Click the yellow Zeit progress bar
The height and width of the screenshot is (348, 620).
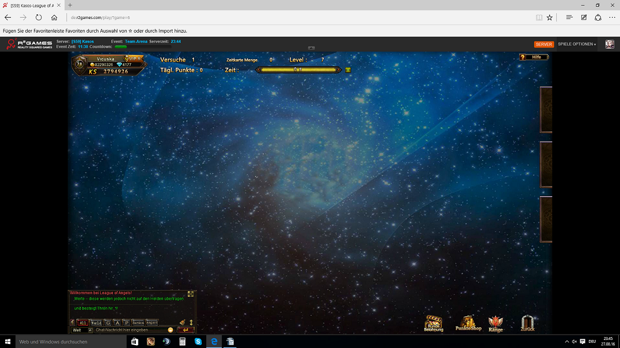click(x=298, y=70)
